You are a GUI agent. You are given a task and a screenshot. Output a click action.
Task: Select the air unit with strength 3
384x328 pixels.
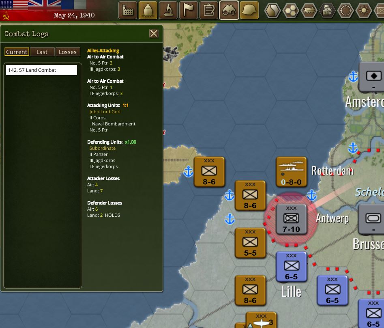(x=261, y=320)
